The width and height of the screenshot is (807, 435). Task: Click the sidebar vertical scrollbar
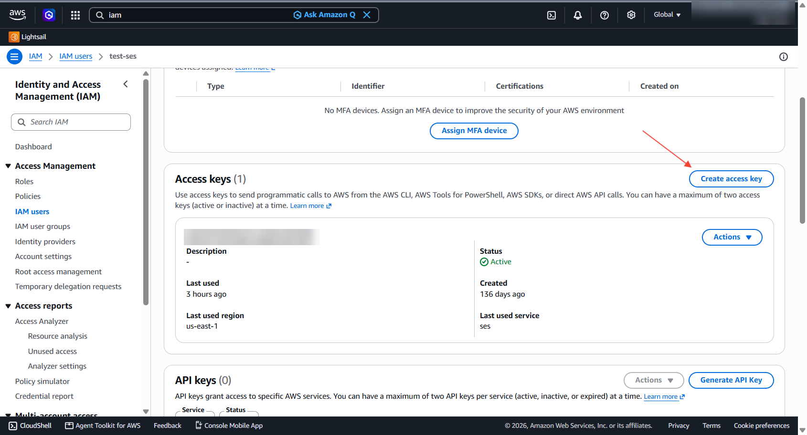point(146,192)
